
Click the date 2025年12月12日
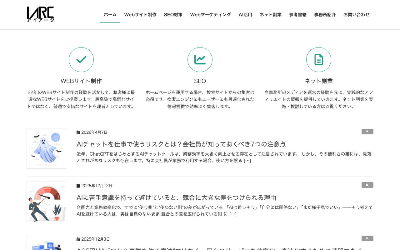pyautogui.click(x=97, y=186)
